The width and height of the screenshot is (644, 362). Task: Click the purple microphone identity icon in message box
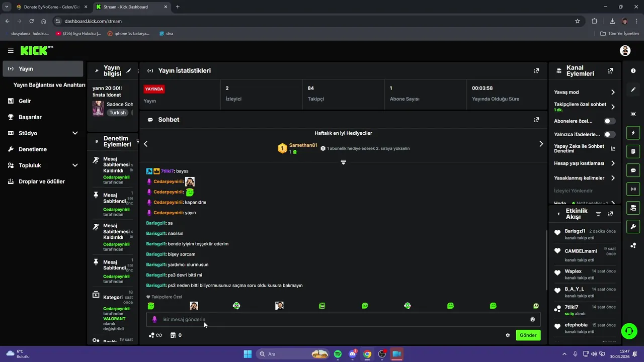154,319
